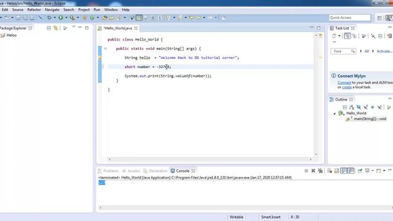This screenshot has width=393, height=221.
Task: Open the Run button dropdown arrow
Action: click(x=66, y=18)
